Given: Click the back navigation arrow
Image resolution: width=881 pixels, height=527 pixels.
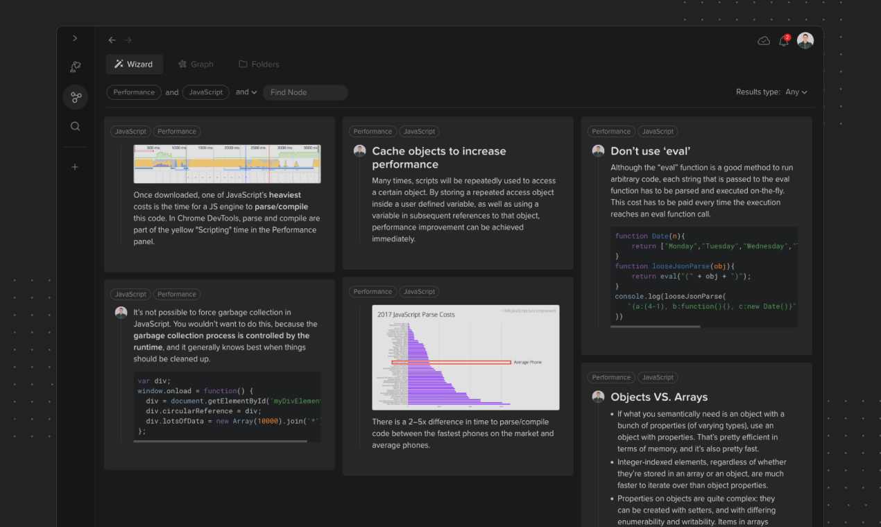Looking at the screenshot, I should [112, 40].
